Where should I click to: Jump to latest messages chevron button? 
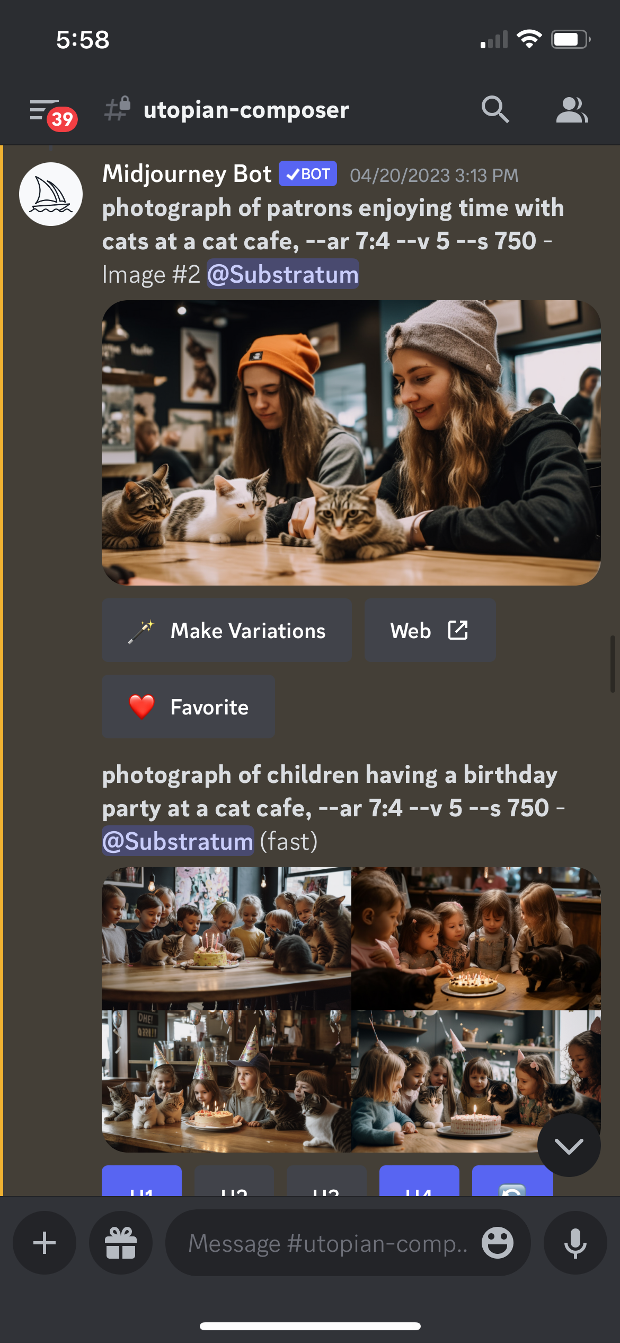569,1145
